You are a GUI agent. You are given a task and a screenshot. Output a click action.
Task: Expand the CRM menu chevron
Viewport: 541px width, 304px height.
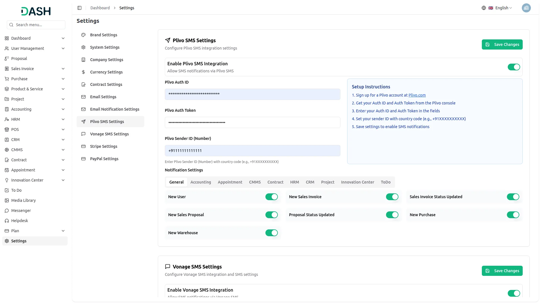(x=63, y=140)
